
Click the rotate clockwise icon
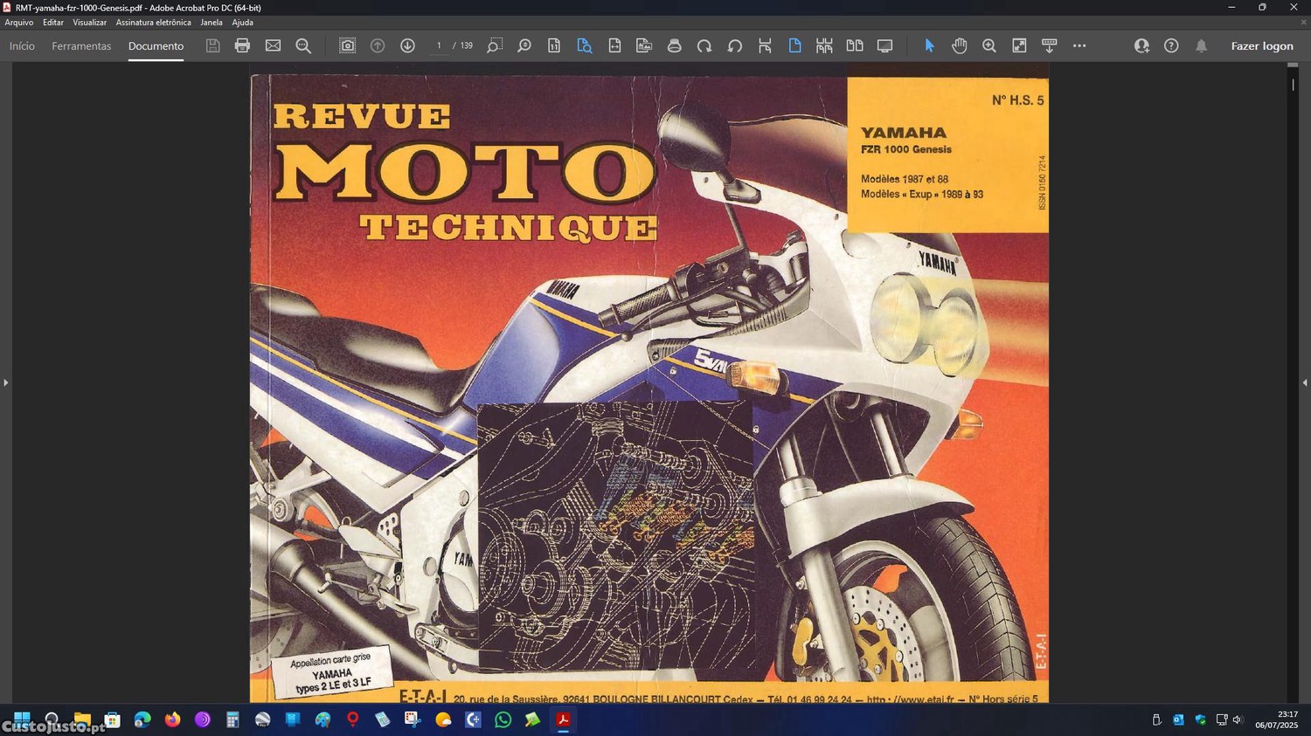(x=704, y=45)
